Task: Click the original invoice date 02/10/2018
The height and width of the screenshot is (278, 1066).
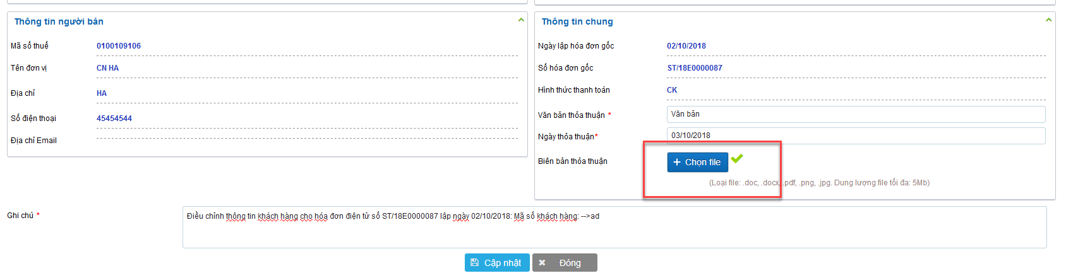Action: [x=686, y=46]
